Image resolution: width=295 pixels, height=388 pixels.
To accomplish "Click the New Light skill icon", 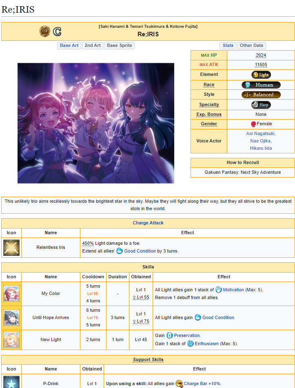I will coord(11,340).
